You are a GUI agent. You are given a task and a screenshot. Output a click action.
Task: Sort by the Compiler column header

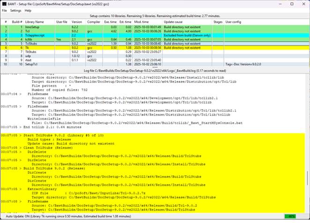tap(93, 22)
